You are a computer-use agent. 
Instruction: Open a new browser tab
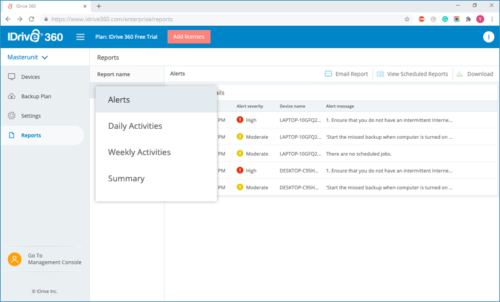coord(99,6)
